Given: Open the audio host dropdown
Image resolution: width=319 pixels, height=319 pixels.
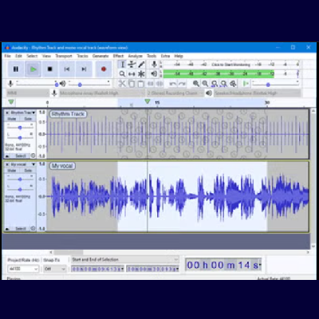Looking at the screenshot, I should [28, 93].
